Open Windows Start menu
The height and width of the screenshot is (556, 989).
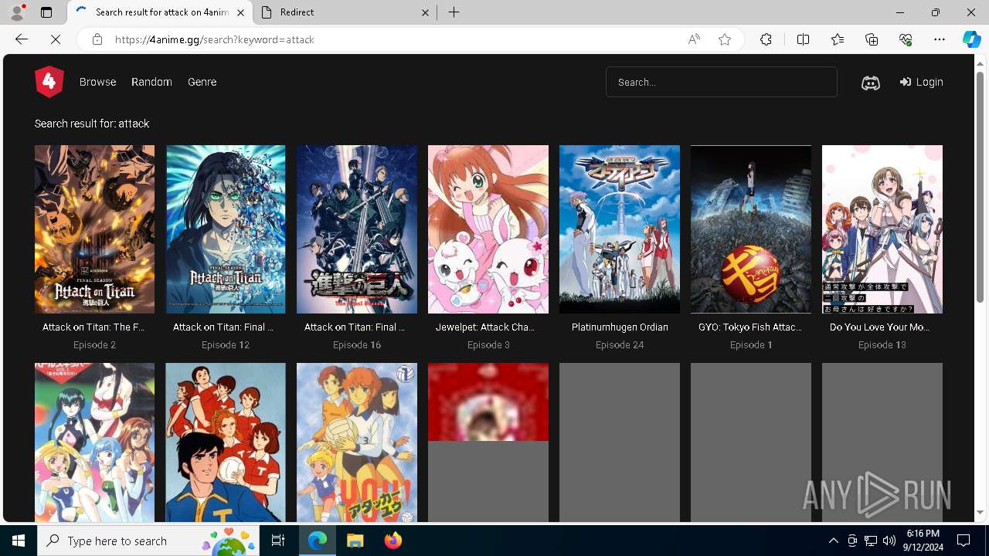(x=19, y=541)
